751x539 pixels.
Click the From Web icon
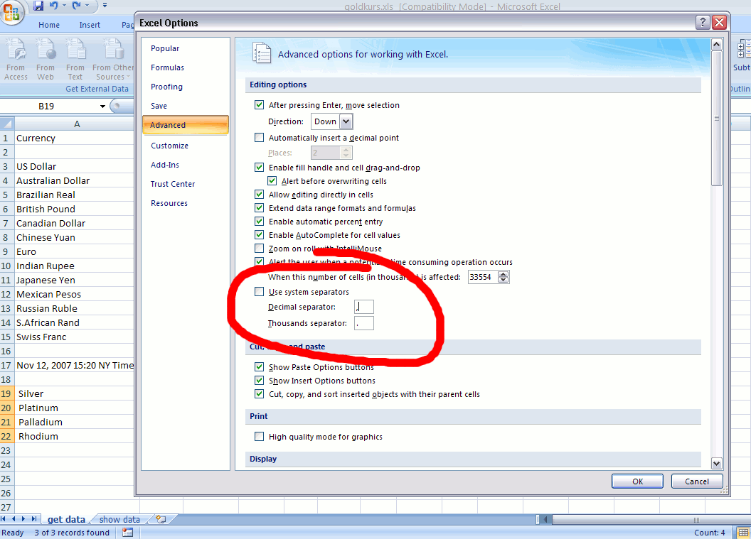pos(46,48)
